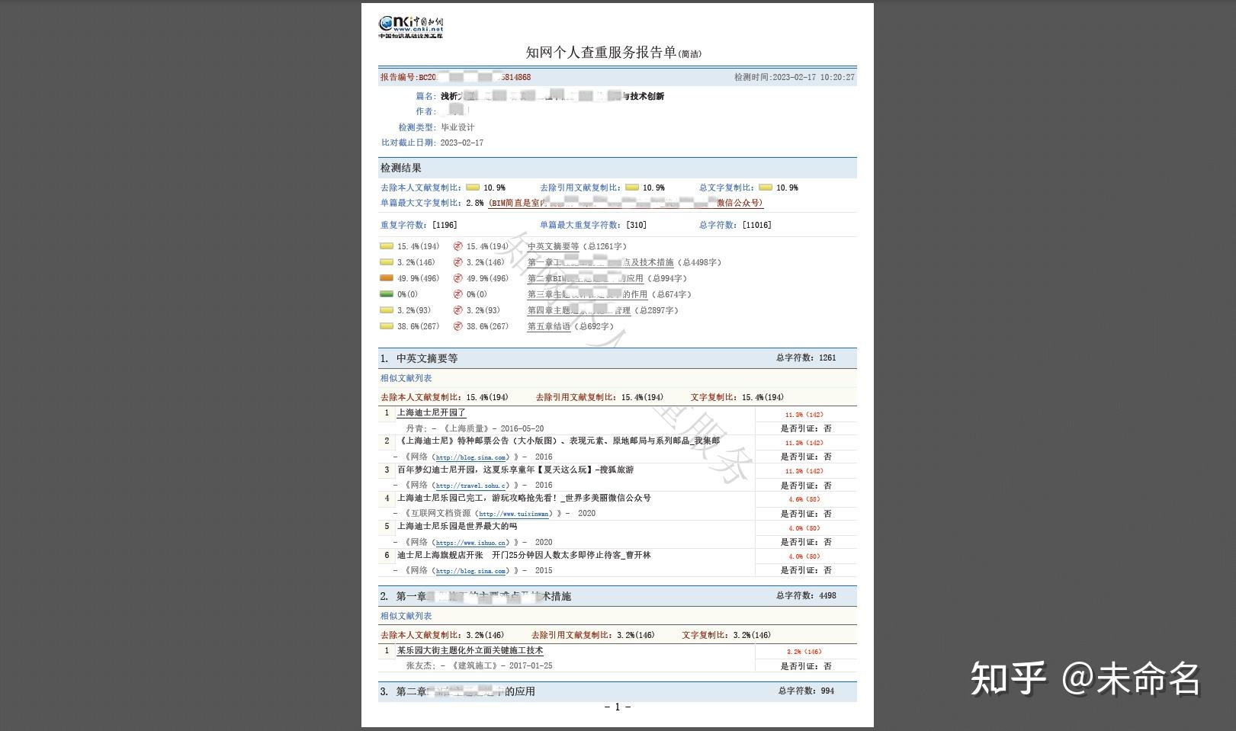Open the 第五章结语 chapter link

click(x=549, y=326)
